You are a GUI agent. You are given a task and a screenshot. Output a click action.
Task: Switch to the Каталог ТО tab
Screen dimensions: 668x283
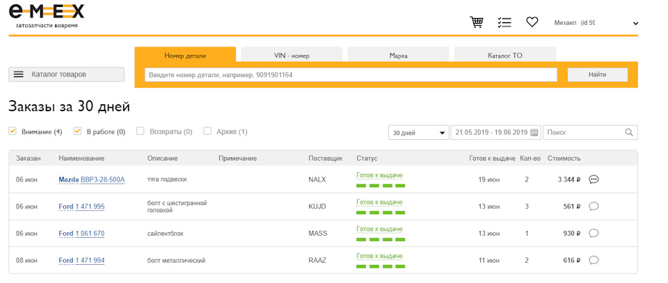(505, 56)
